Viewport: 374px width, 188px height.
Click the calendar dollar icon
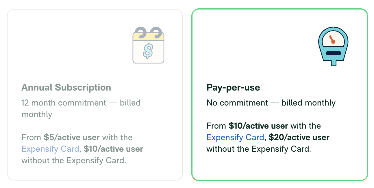[148, 45]
